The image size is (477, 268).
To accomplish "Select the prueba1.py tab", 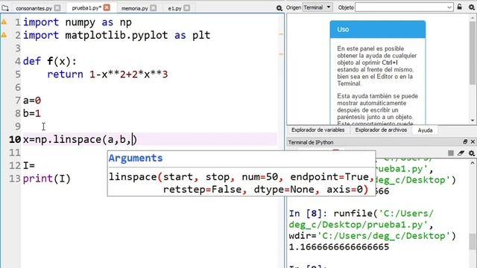I will 86,8.
